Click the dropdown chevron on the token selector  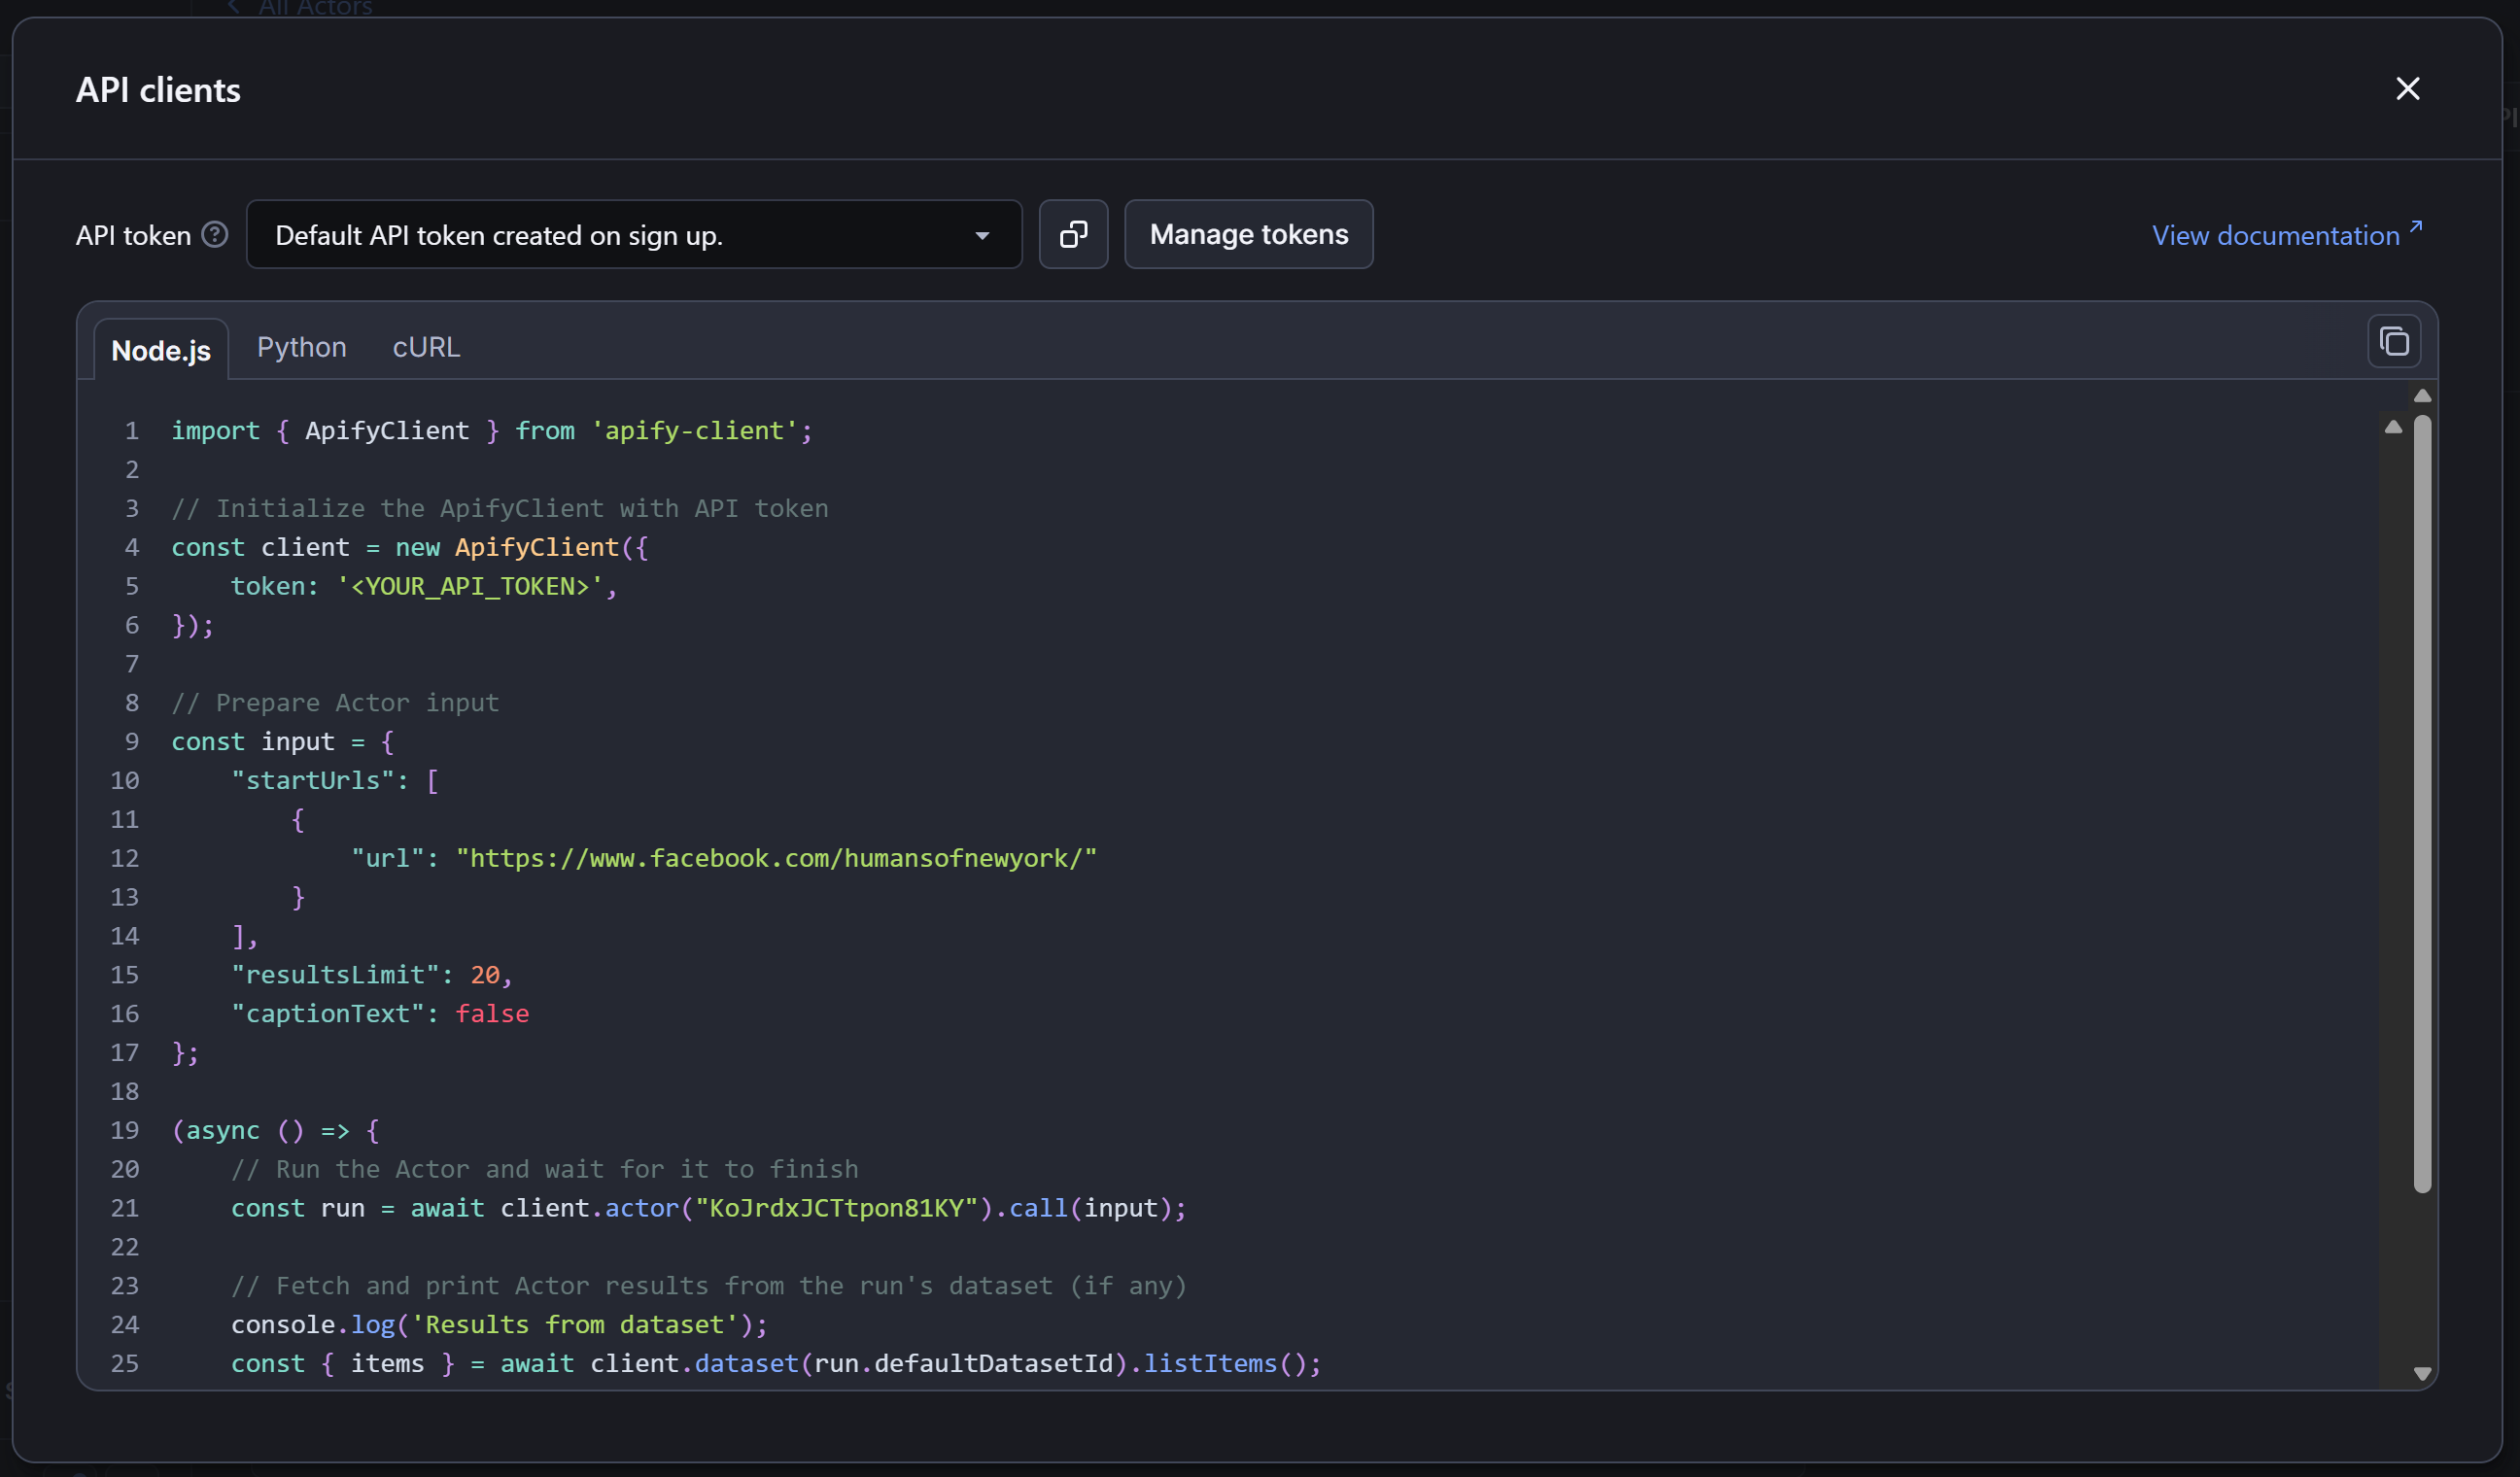pos(983,235)
